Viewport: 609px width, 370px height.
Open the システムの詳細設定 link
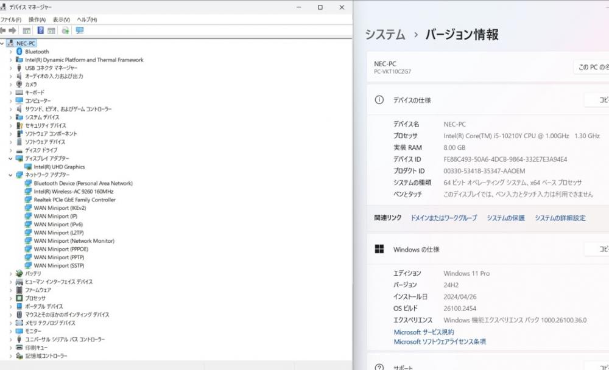tap(560, 218)
